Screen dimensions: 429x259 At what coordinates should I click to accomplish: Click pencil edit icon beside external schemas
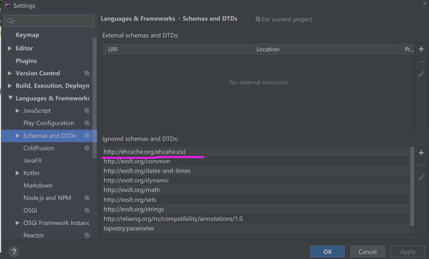click(421, 74)
